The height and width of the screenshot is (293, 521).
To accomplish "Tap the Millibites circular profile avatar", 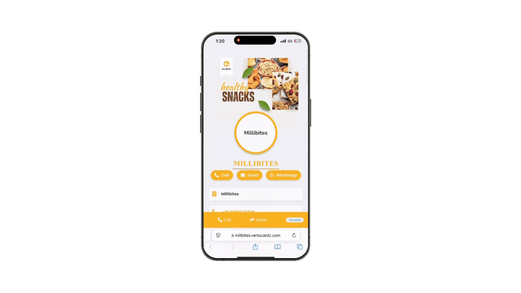I will [x=256, y=133].
